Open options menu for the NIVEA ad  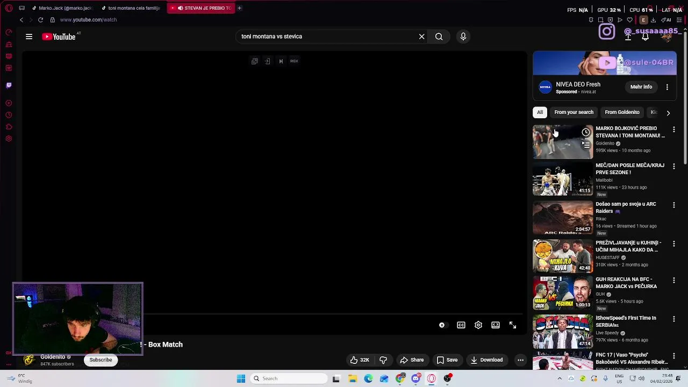point(667,87)
